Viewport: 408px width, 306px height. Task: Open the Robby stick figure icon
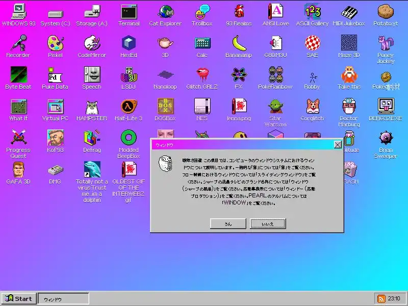coord(313,78)
